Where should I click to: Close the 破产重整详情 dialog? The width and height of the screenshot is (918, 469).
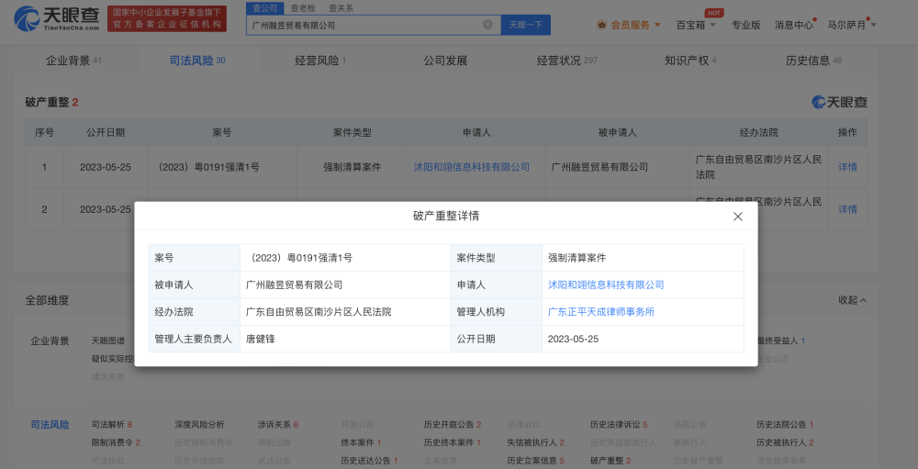tap(737, 217)
